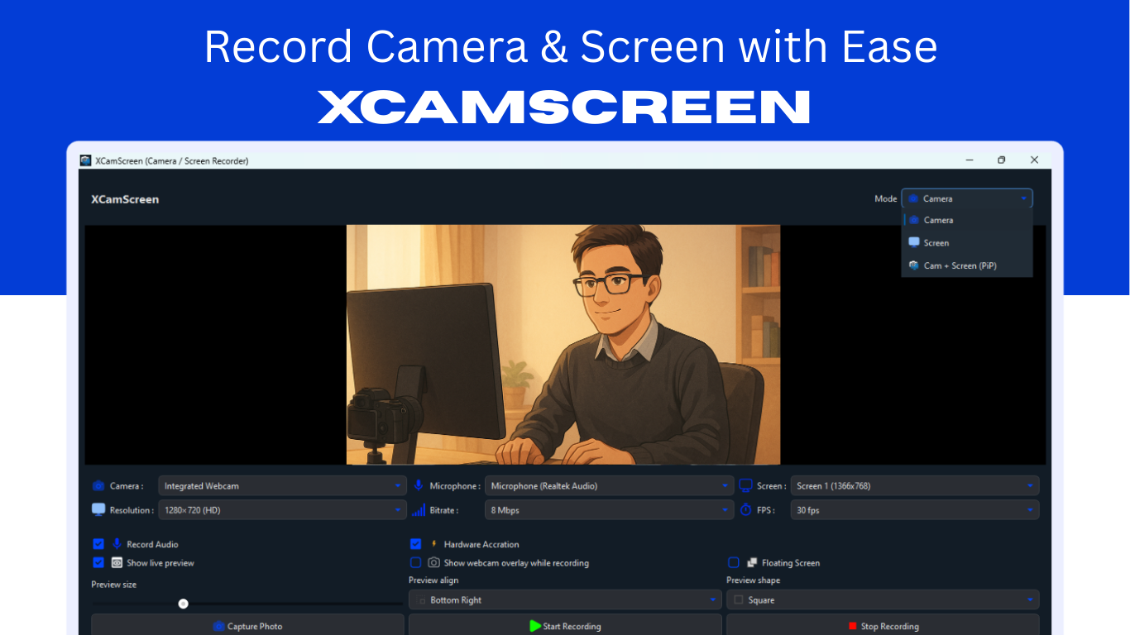Viewport: 1130px width, 635px height.
Task: Click the resolution icon beside Resolution label
Action: pyautogui.click(x=98, y=509)
